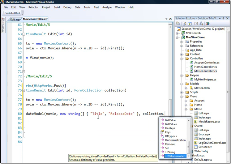Screen dimensions: 231x164
Task: Select Site.Master in Shared folder
Action: [205, 147]
